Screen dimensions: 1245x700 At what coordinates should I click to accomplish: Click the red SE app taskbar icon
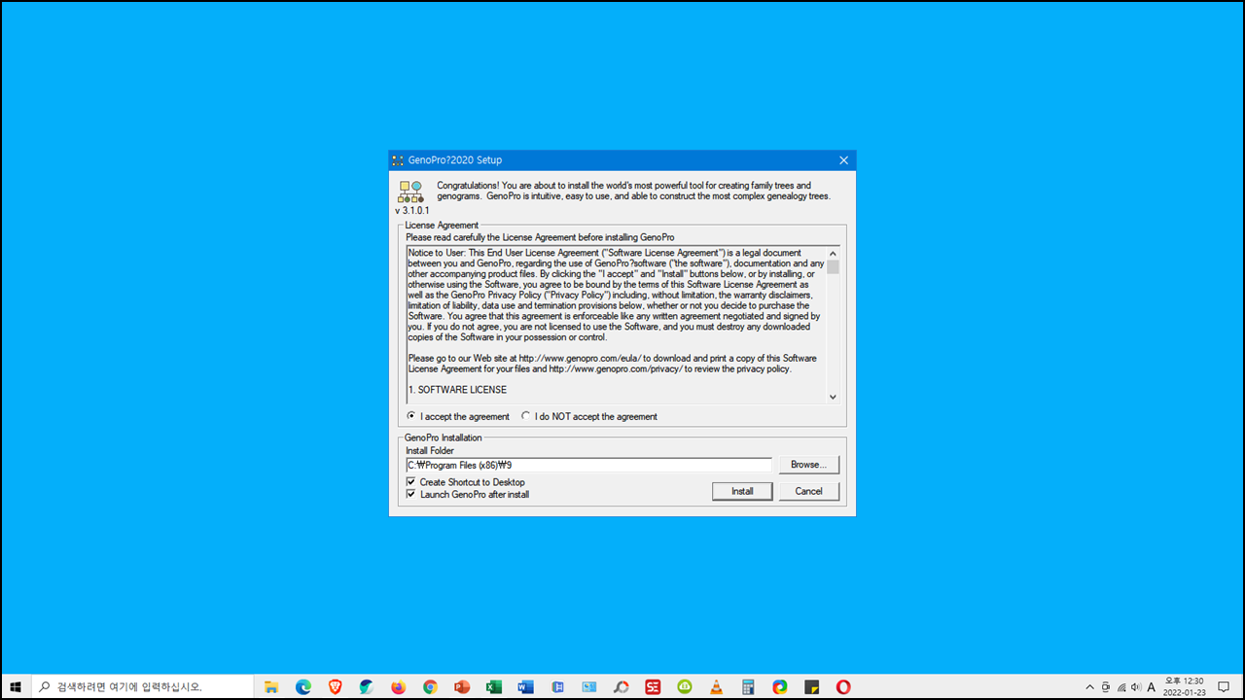(653, 686)
